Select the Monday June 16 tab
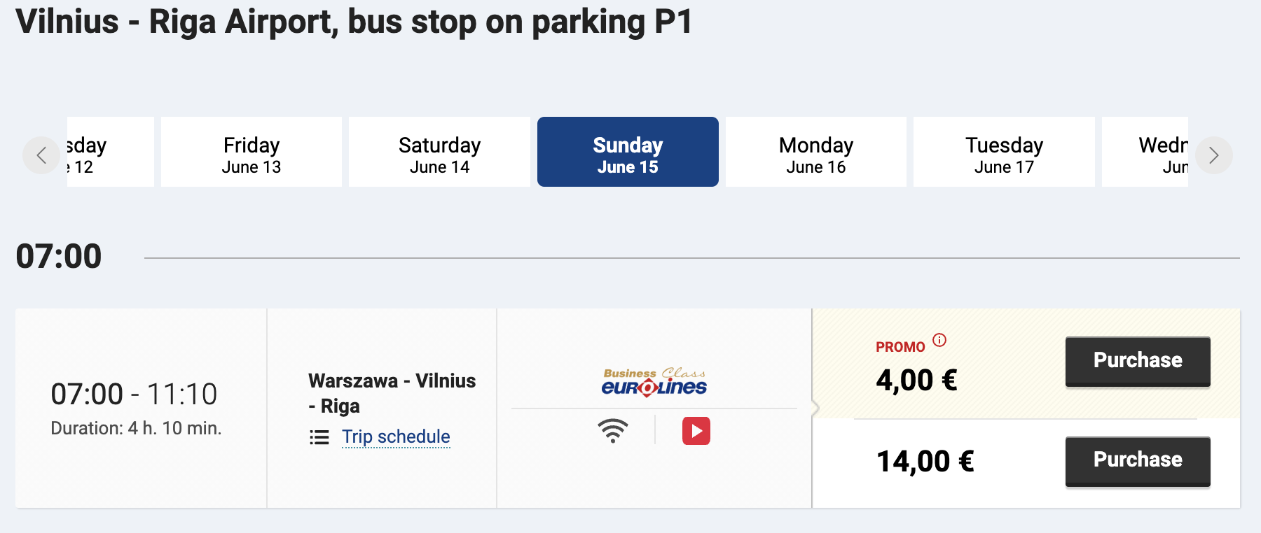 (x=816, y=152)
